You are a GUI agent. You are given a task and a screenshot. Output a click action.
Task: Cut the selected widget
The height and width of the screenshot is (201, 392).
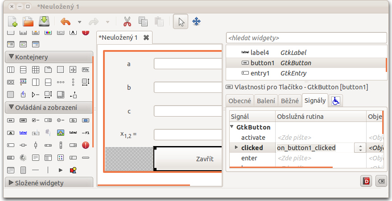click(127, 21)
